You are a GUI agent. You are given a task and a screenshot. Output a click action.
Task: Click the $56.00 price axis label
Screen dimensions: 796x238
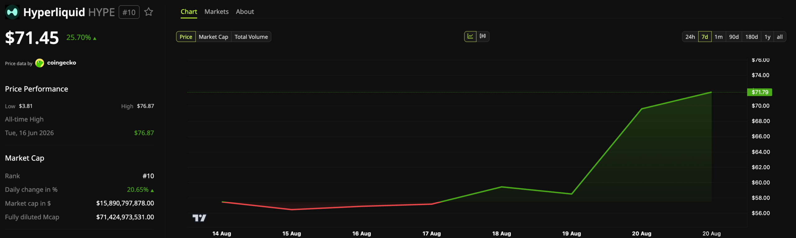tap(761, 213)
